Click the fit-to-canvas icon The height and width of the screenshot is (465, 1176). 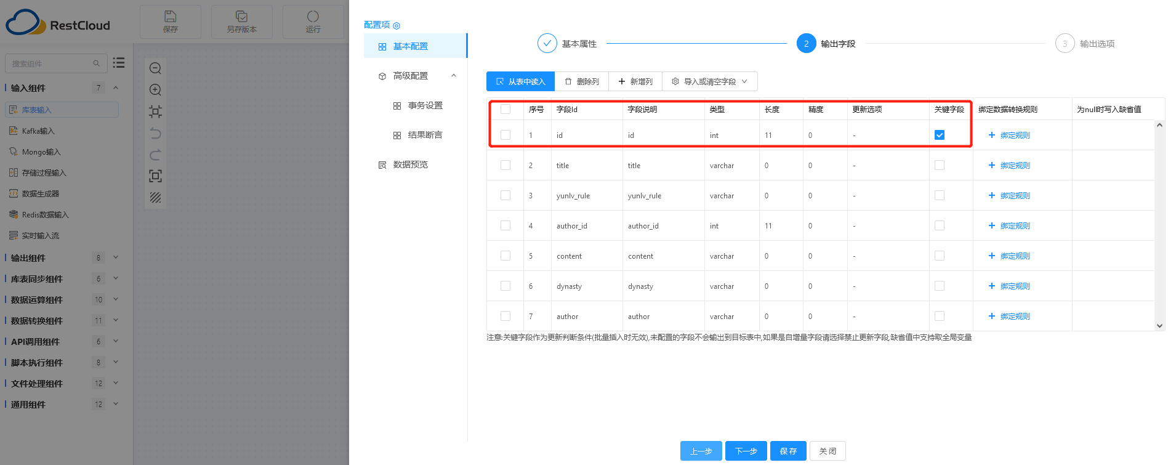(x=155, y=111)
